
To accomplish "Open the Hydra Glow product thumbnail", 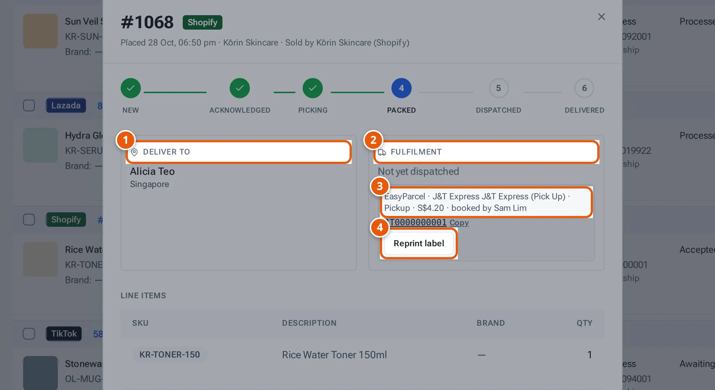I will coord(40,145).
